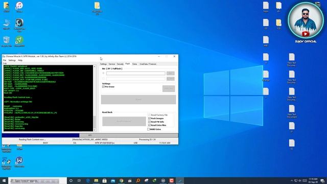Image resolution: width=327 pixels, height=184 pixels.
Task: Open Microsoft Store from taskbar
Action: pos(104,180)
